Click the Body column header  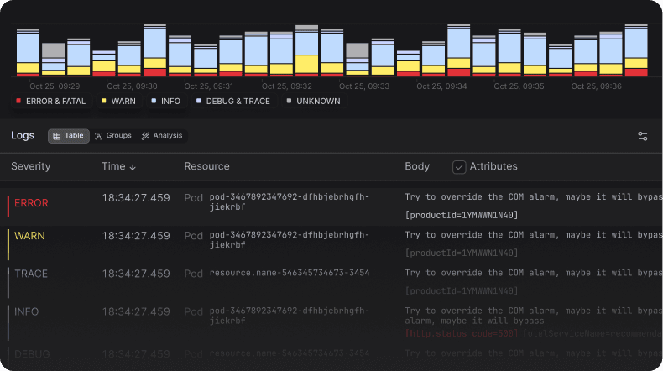click(417, 166)
